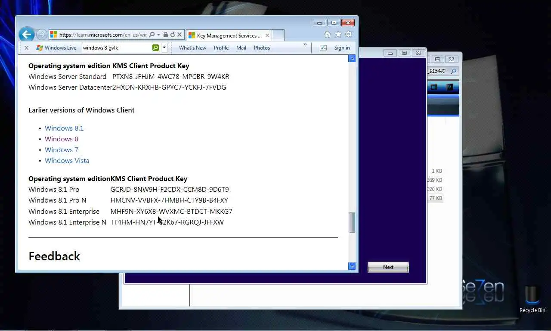Open What's New in toolbar

click(192, 48)
